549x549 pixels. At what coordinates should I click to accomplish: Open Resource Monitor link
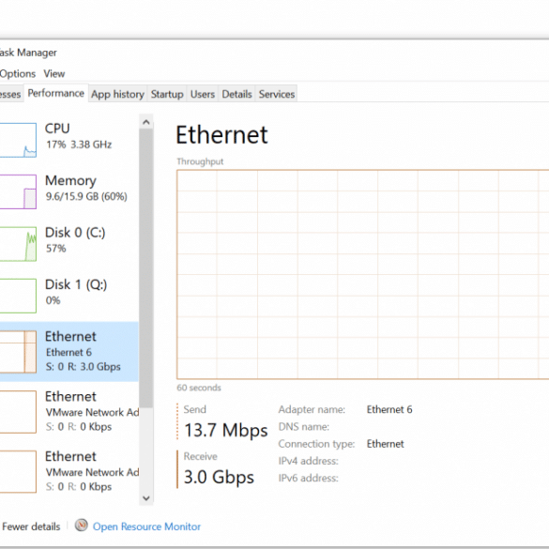pyautogui.click(x=146, y=526)
